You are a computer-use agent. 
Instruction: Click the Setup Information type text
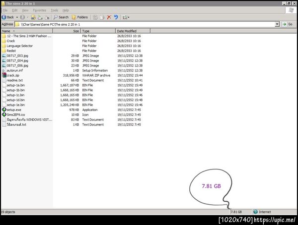tap(95, 70)
